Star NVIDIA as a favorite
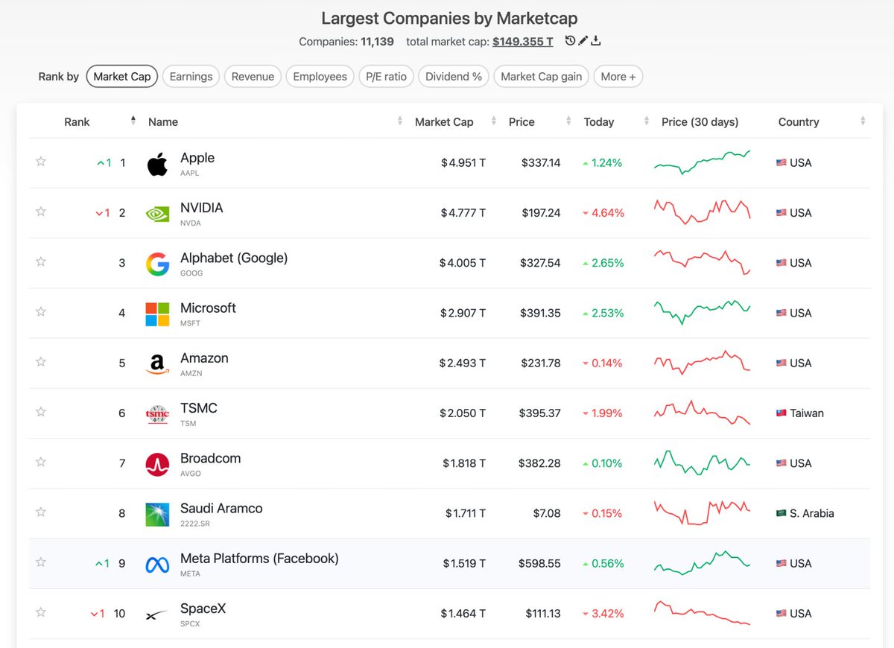894x648 pixels. [41, 212]
